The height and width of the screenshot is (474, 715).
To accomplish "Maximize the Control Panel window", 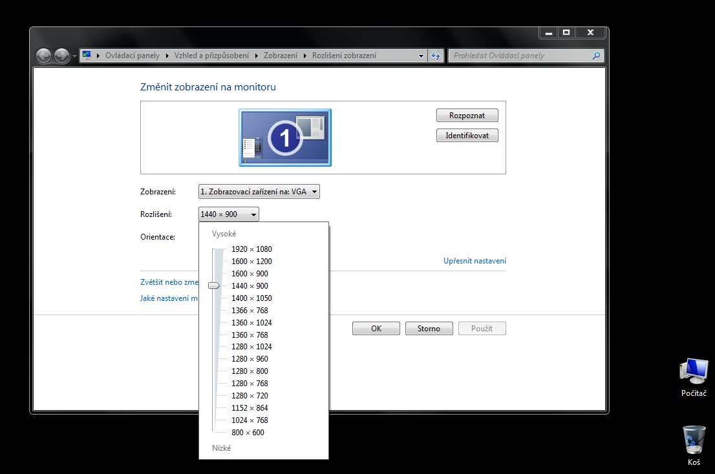I will pos(566,33).
